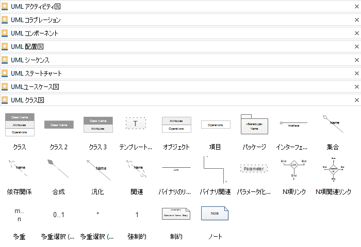Expand the UMLユースケース図 library

(x=180, y=86)
